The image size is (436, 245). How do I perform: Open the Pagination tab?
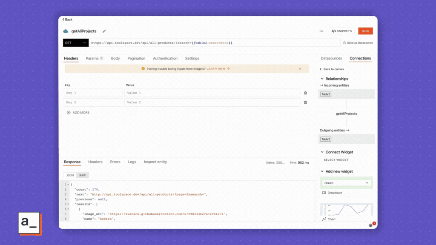[x=136, y=58]
